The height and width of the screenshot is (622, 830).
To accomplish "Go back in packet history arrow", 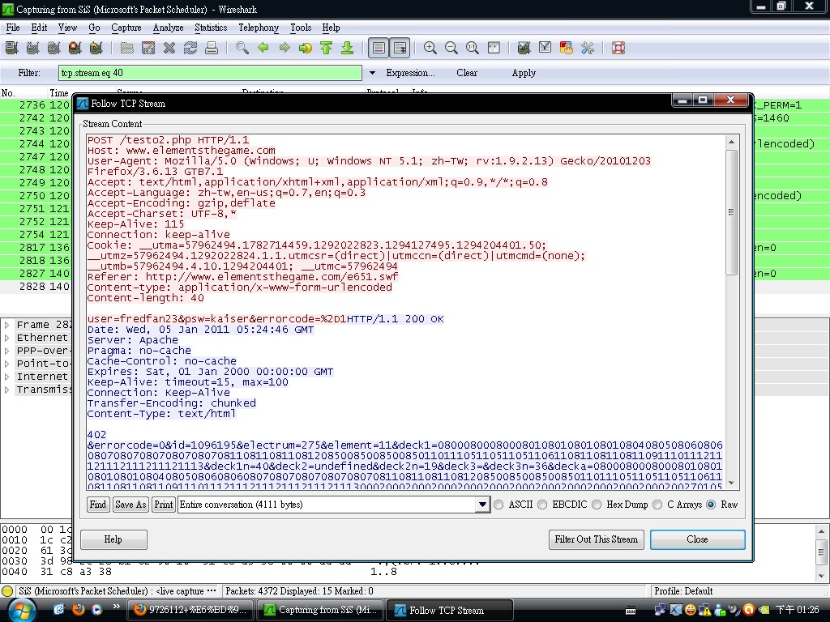I will point(263,48).
